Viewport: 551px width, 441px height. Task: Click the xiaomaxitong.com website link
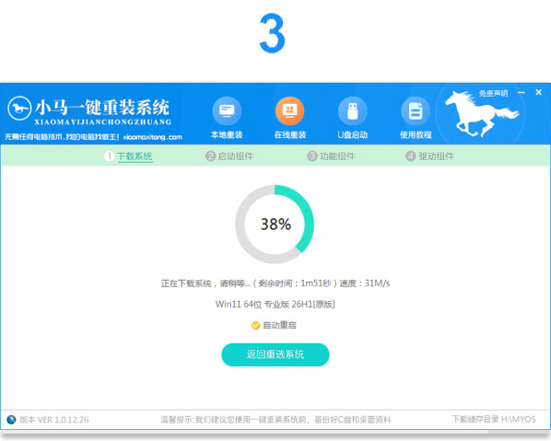click(153, 137)
